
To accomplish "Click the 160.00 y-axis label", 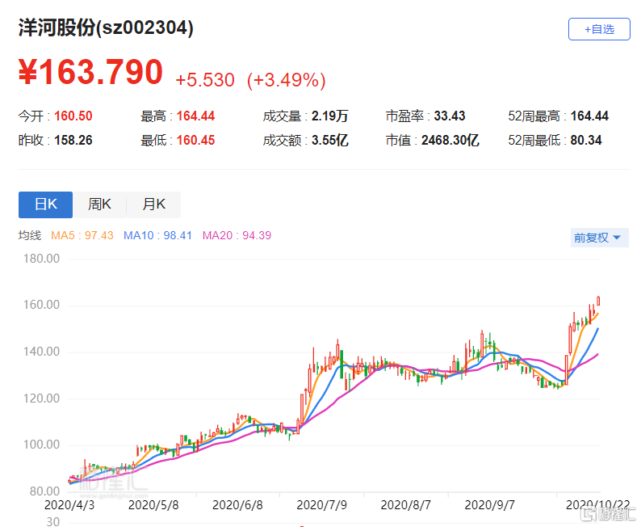I will click(41, 305).
